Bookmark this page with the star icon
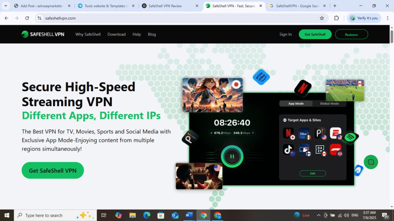Image resolution: width=394 pixels, height=221 pixels. tap(322, 18)
